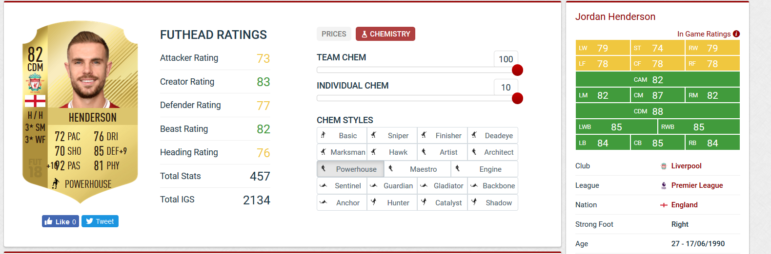Switch to the Prices tab

(334, 34)
